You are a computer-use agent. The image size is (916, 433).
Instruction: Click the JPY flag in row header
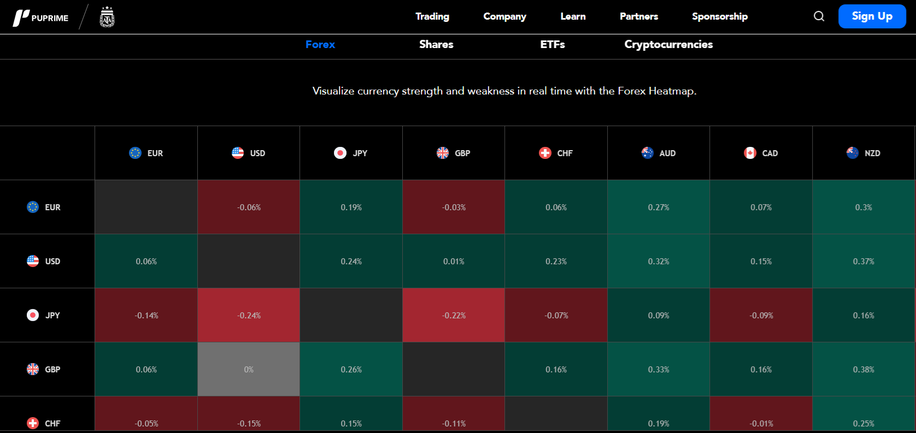(33, 315)
